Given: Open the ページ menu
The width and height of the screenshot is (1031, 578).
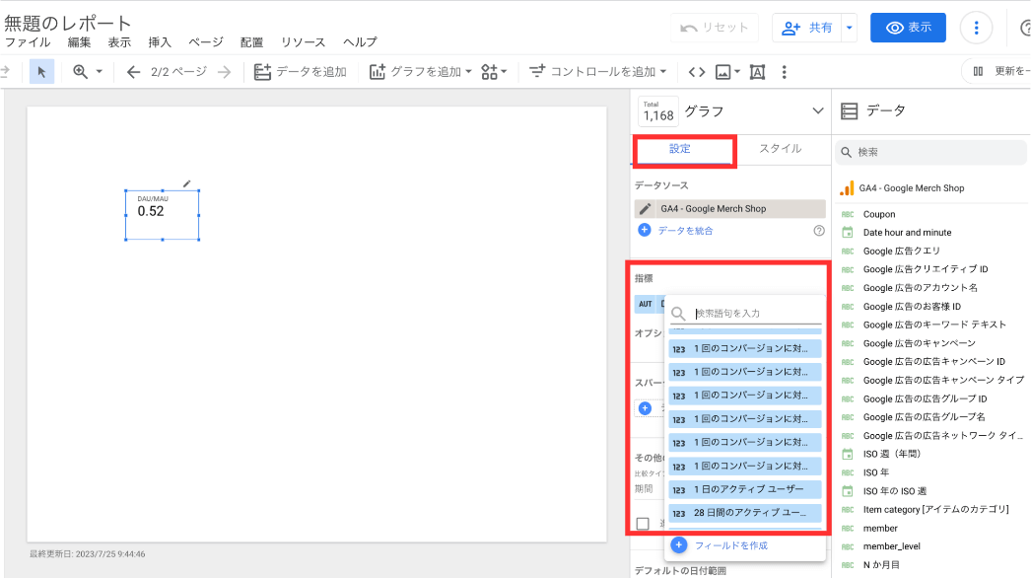Looking at the screenshot, I should pos(206,42).
